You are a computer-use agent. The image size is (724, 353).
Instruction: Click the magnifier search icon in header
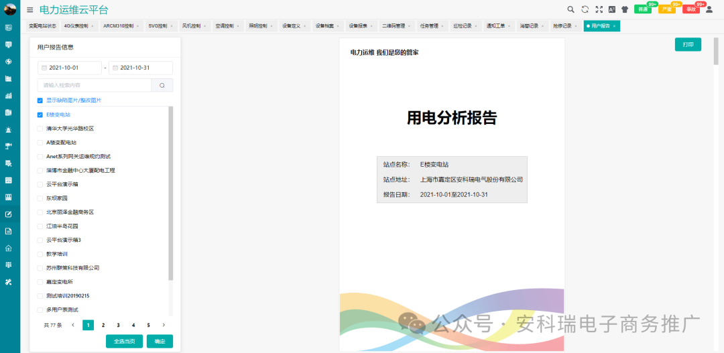click(570, 9)
